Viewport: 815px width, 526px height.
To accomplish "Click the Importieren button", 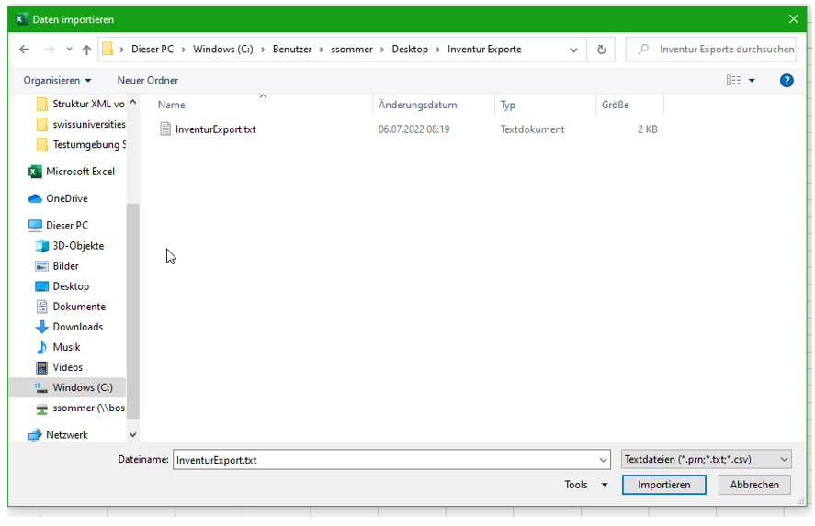I will (x=663, y=485).
